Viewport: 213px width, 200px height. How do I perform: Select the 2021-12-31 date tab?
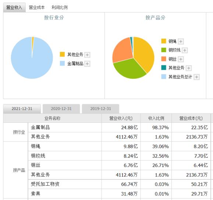pos(22,108)
